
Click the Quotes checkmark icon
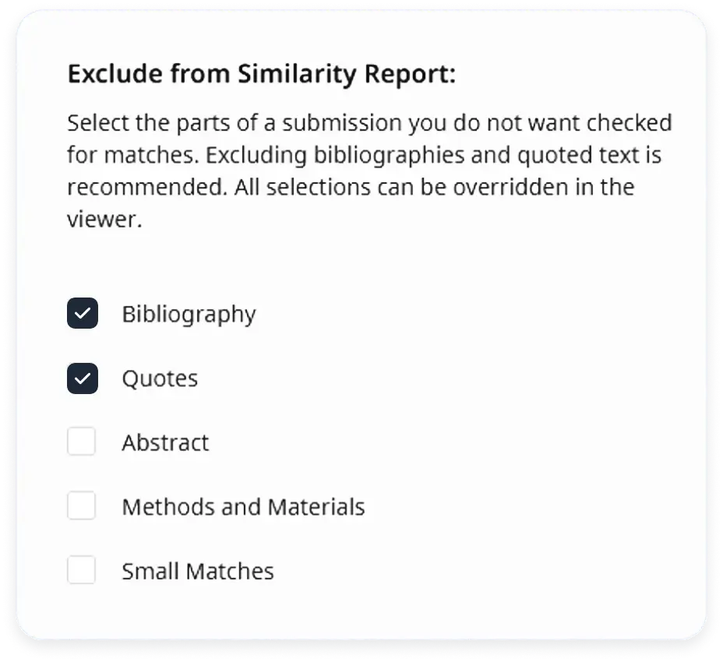[82, 378]
